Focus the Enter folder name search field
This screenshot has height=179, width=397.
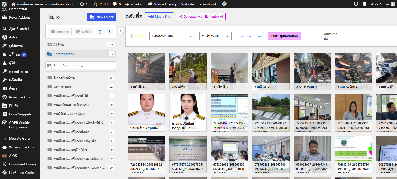(x=81, y=66)
